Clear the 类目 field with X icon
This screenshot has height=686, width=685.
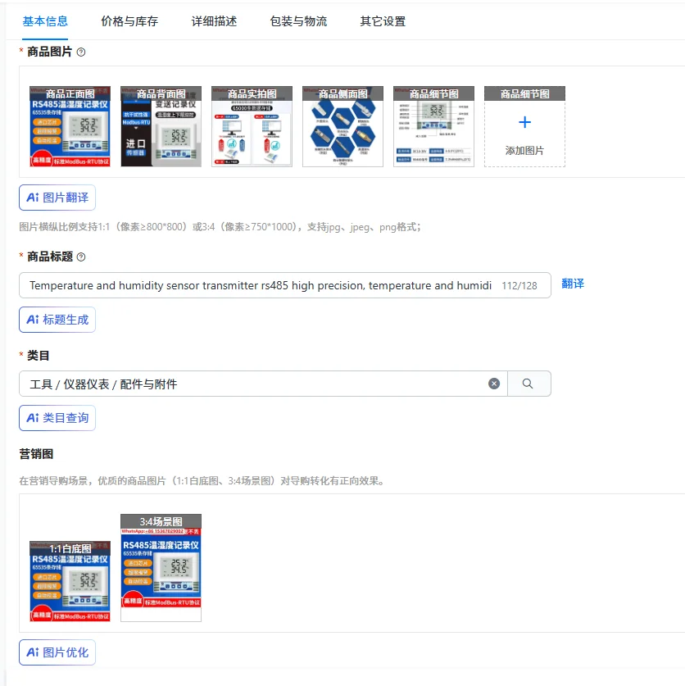pos(494,384)
